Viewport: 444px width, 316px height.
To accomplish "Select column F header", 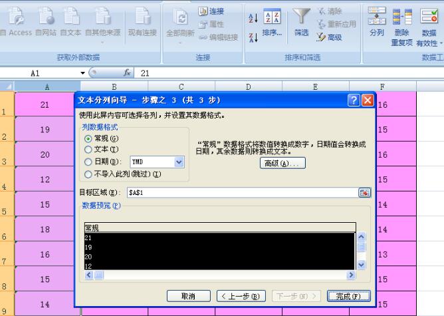I will 383,86.
